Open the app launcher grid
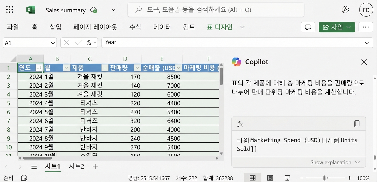Image resolution: width=377 pixels, height=182 pixels. coord(9,10)
